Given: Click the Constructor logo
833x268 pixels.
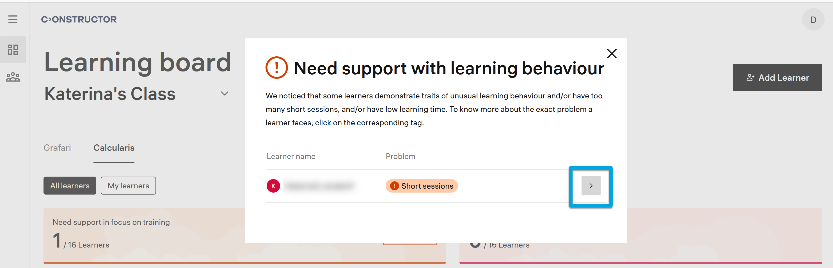Looking at the screenshot, I should [79, 19].
